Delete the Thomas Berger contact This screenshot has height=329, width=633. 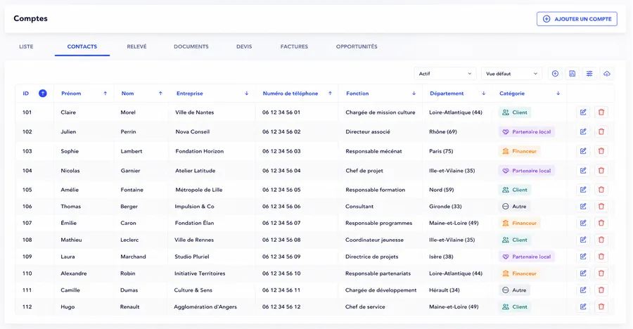point(601,206)
